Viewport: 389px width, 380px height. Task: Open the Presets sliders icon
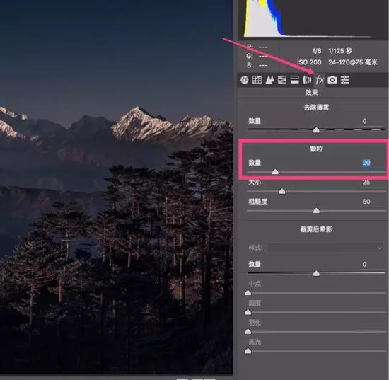pos(345,80)
